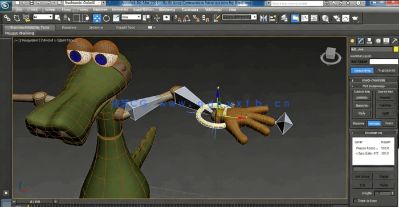Open the selection filter 'All' dropdown
Screen dimensions: 399x207
43,17
